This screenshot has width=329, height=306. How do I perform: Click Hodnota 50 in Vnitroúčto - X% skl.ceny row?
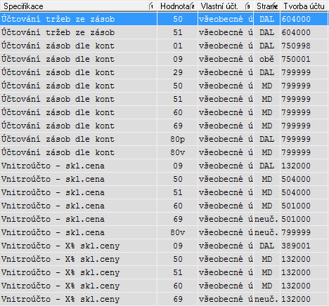point(178,259)
